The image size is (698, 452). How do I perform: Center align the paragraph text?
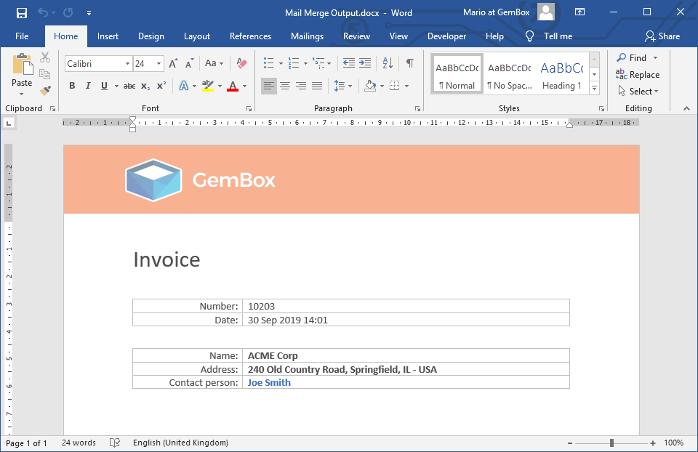coord(285,86)
